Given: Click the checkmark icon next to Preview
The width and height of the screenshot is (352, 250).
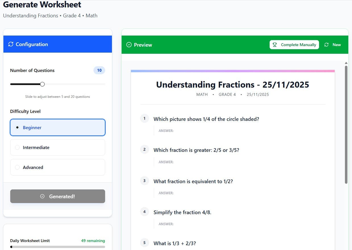Looking at the screenshot, I should pos(129,45).
